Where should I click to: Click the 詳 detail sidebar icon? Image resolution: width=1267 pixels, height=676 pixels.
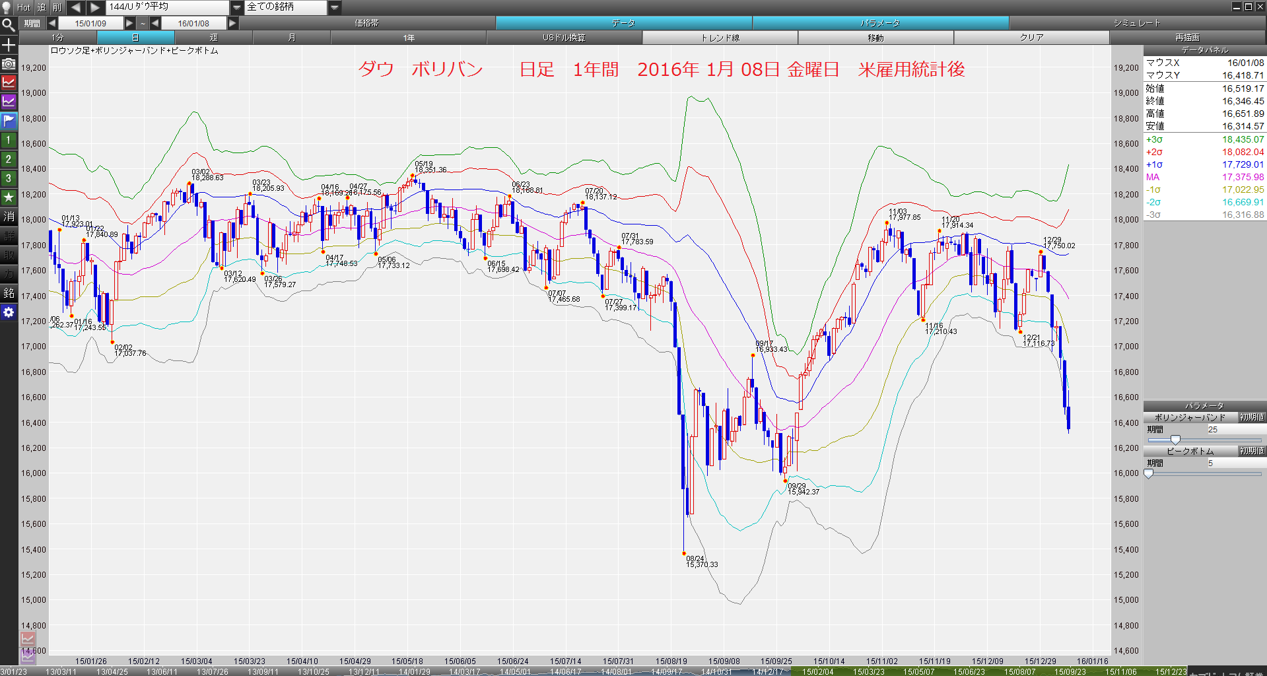tap(9, 236)
